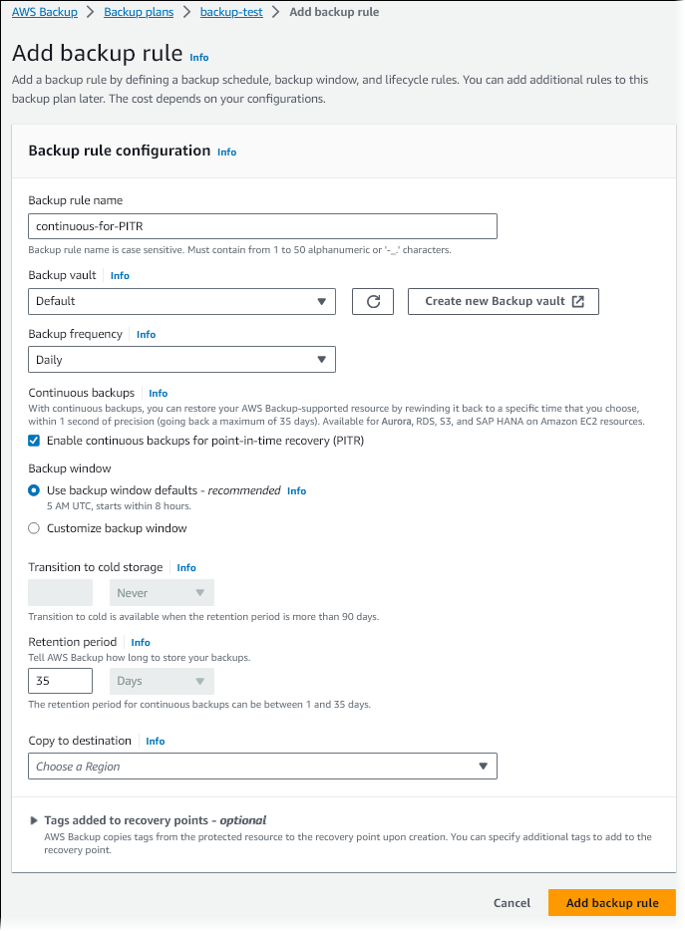Screen dimensions: 685x931
Task: Open the cold storage Never dropdown
Action: [162, 592]
